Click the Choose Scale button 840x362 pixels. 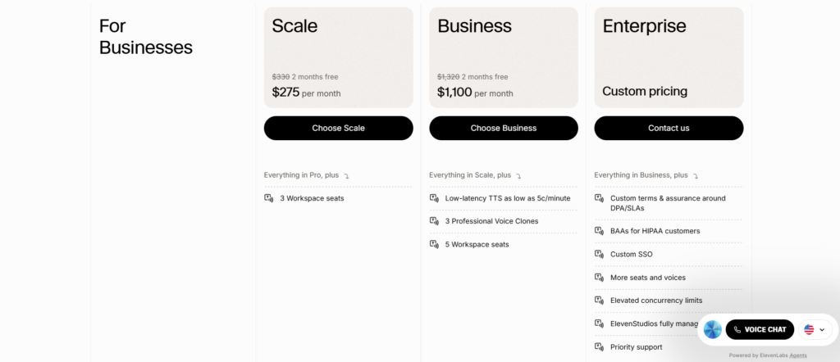[338, 128]
